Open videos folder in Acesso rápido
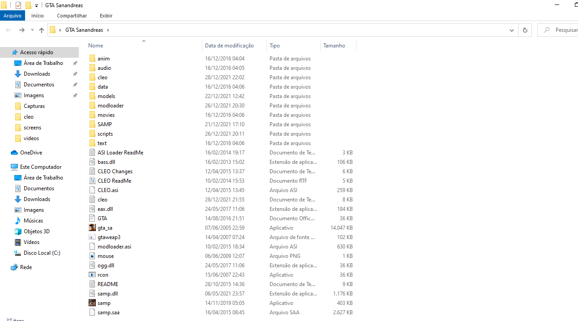 pyautogui.click(x=31, y=138)
